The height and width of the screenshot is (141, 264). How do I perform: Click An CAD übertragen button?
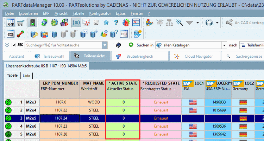[x=245, y=23]
